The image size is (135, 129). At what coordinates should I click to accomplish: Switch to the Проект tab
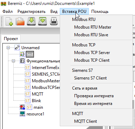pos(11,39)
